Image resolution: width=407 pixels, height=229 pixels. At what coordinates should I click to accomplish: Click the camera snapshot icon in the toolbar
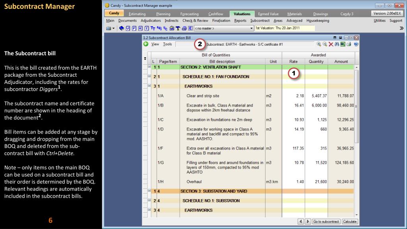point(109,28)
